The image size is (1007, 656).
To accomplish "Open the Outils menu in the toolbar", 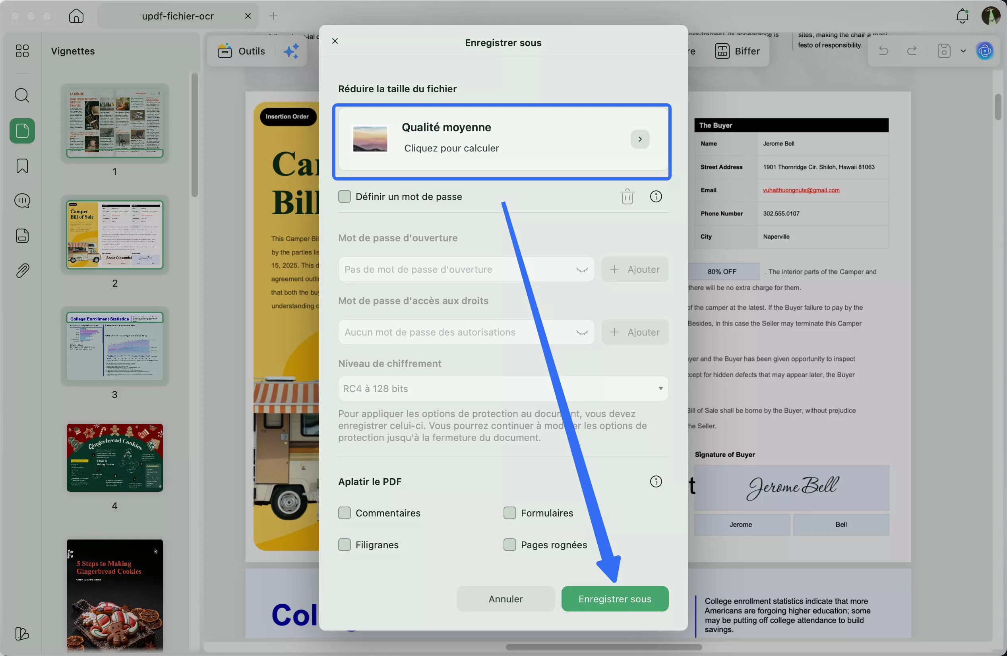I will point(241,51).
